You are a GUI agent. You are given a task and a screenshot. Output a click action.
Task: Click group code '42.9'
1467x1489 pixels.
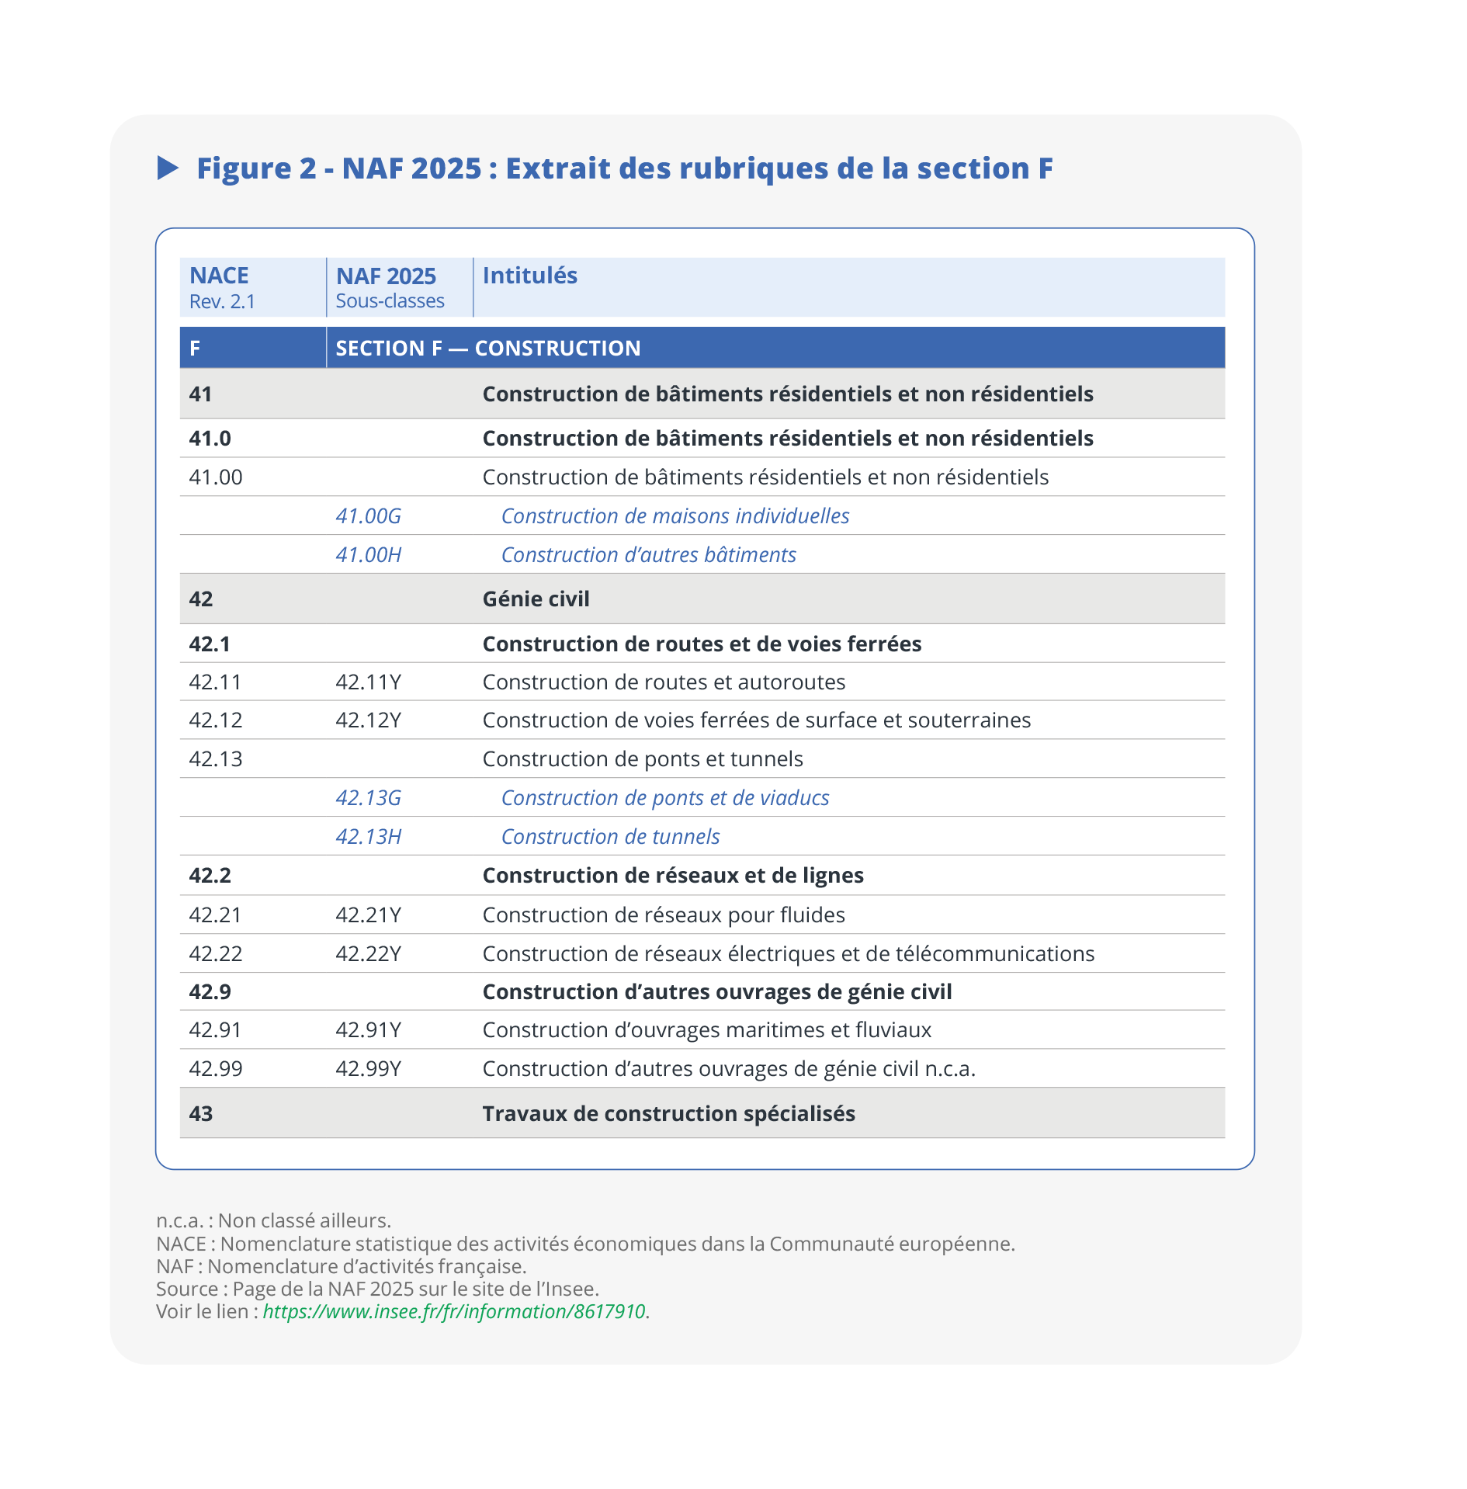pyautogui.click(x=210, y=991)
